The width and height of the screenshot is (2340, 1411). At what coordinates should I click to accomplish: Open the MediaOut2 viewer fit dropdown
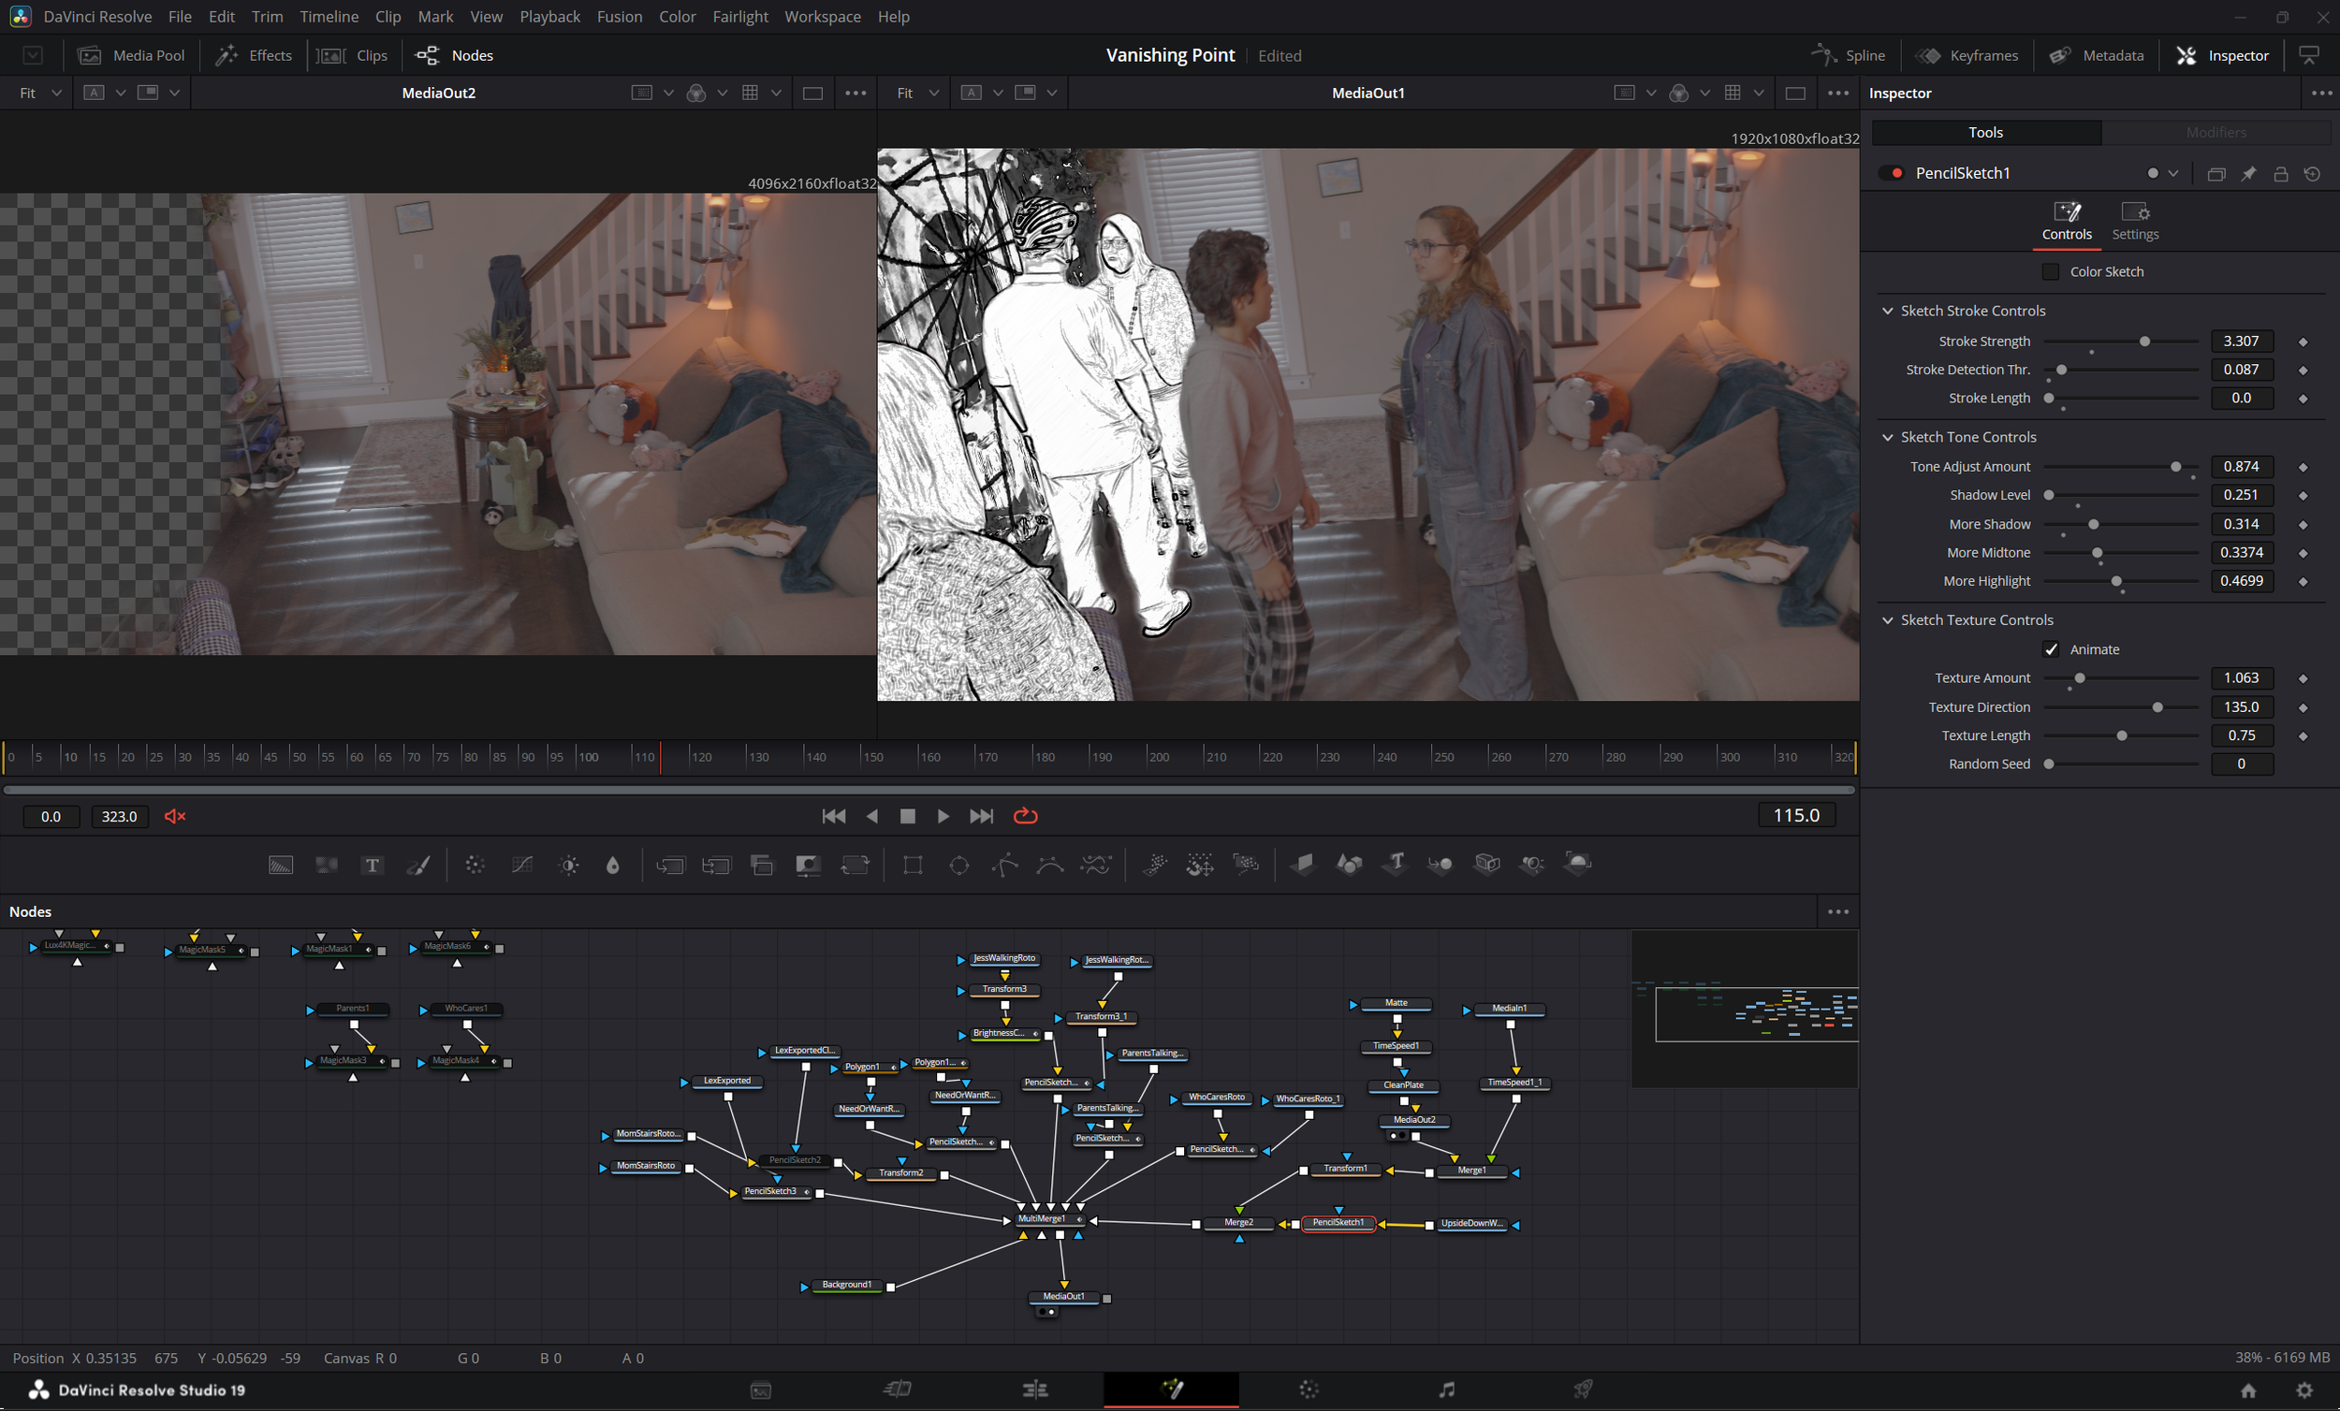57,92
